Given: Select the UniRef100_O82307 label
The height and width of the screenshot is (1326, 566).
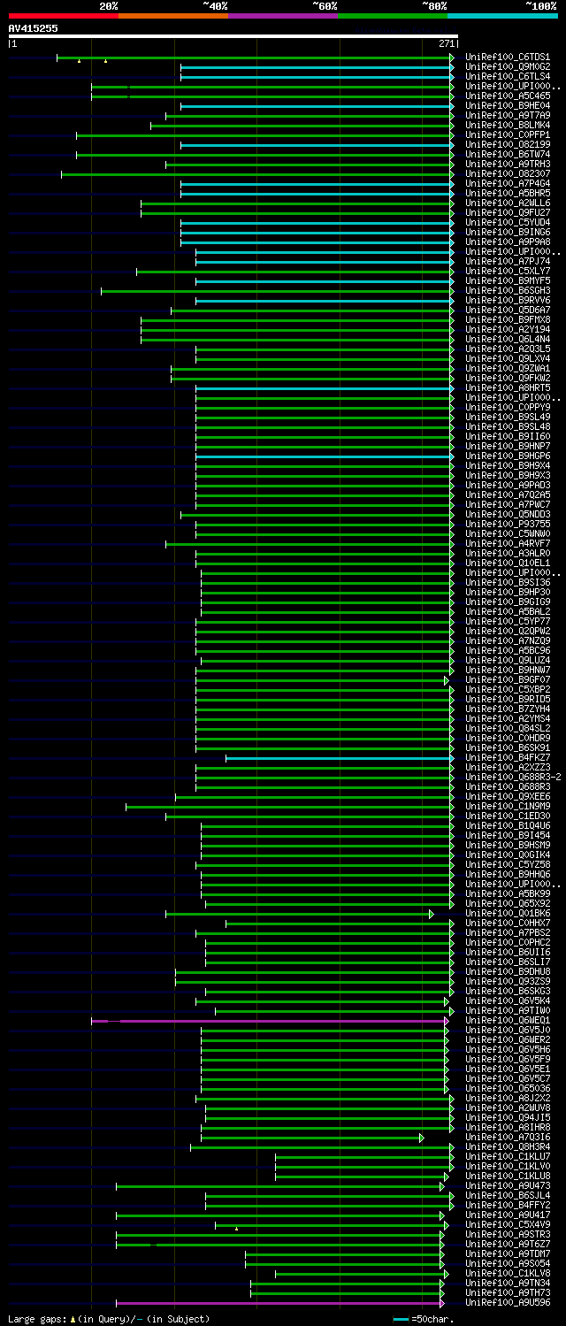Looking at the screenshot, I should (507, 174).
